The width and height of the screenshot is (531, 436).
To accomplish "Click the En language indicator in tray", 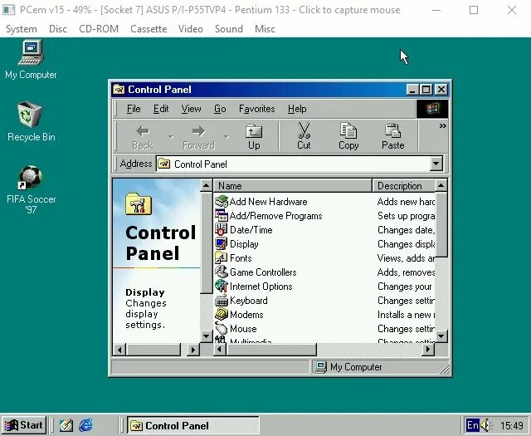I will (473, 425).
